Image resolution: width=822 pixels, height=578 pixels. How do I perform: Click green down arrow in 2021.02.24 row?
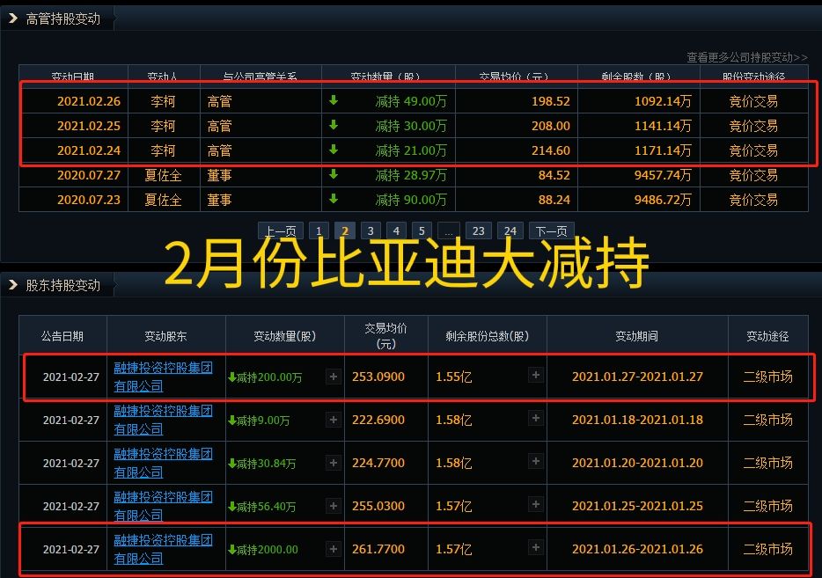(334, 150)
